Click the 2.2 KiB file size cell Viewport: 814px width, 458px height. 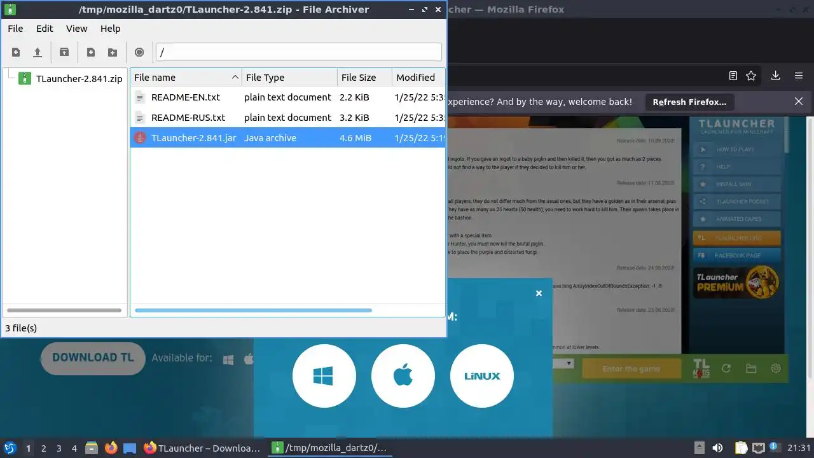click(354, 97)
